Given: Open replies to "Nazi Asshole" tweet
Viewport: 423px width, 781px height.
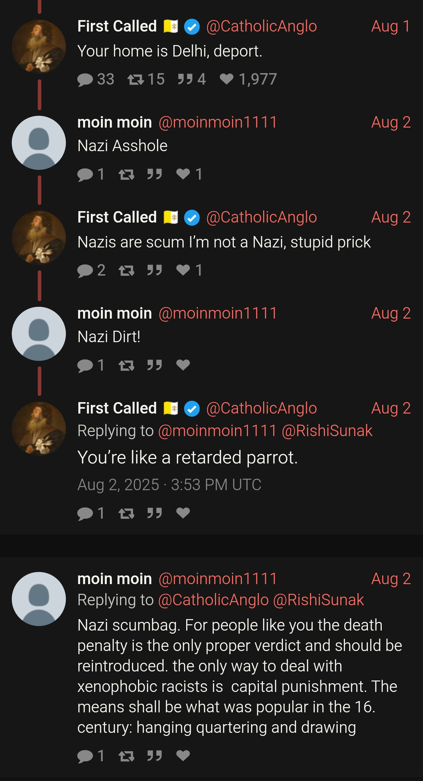Looking at the screenshot, I should click(x=90, y=174).
